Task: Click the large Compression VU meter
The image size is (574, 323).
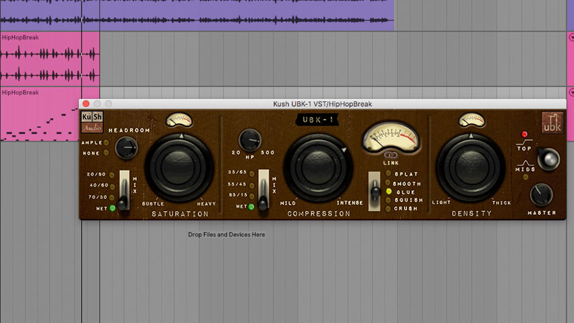Action: [390, 137]
